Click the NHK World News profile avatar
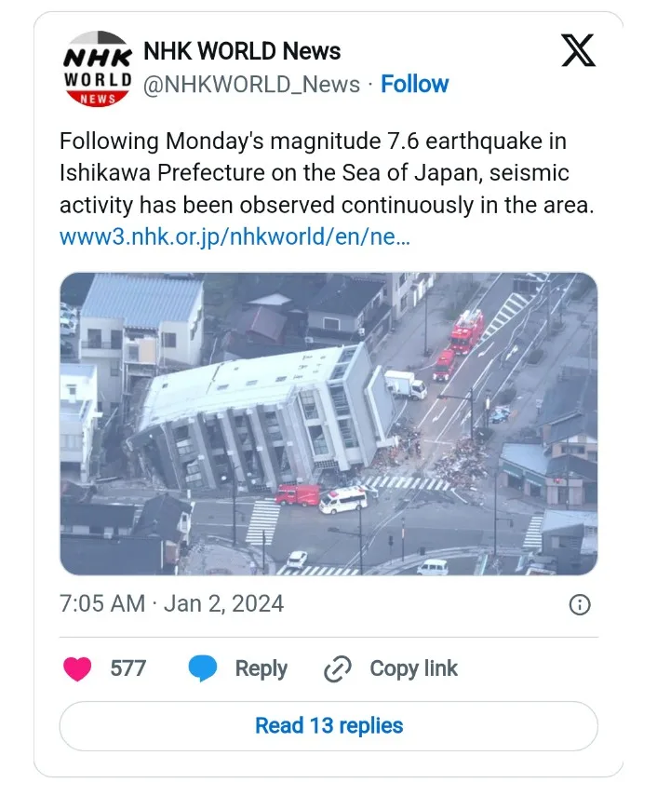 [x=98, y=69]
